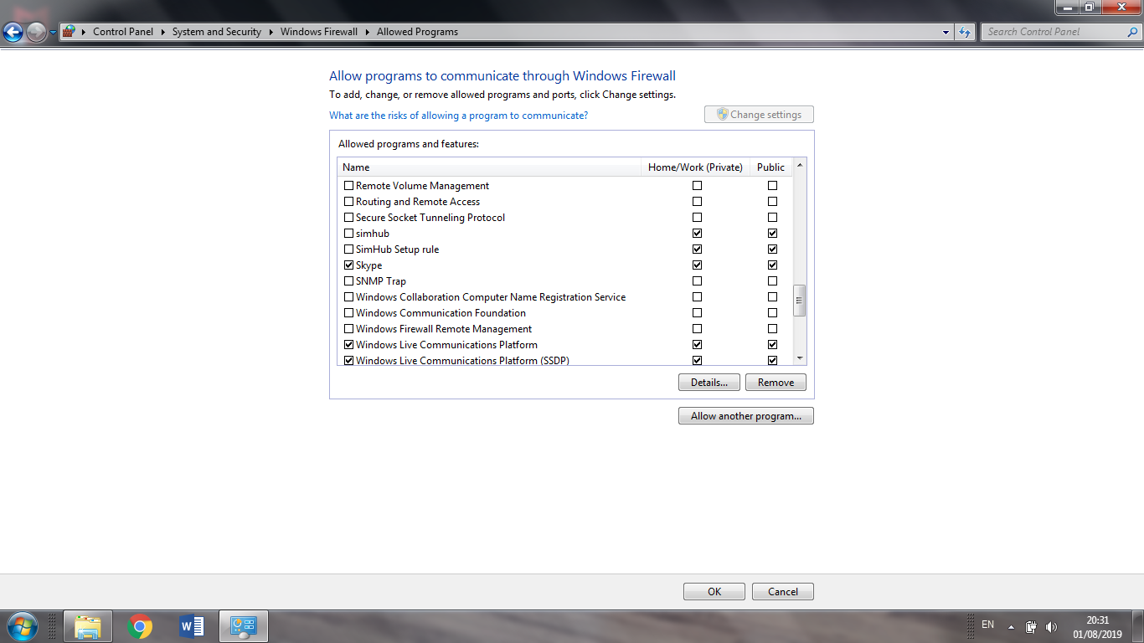Go to Windows Firewall breadcrumb

(x=319, y=32)
